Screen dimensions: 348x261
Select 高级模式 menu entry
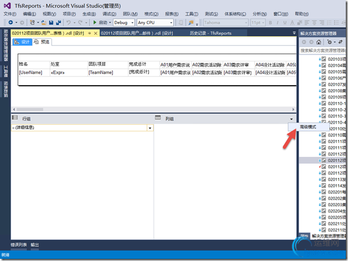(x=308, y=127)
